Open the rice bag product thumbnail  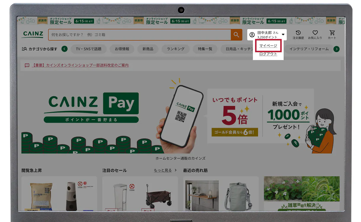coord(41,196)
